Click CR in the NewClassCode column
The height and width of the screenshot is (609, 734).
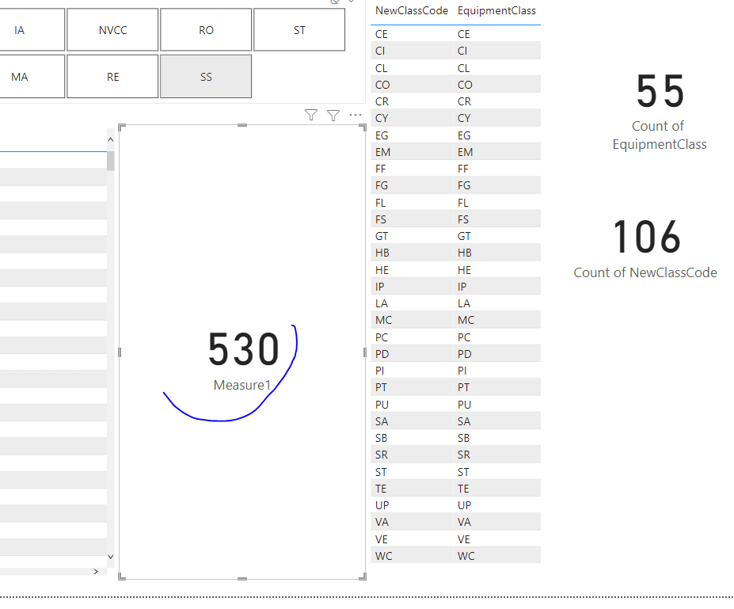click(x=382, y=101)
